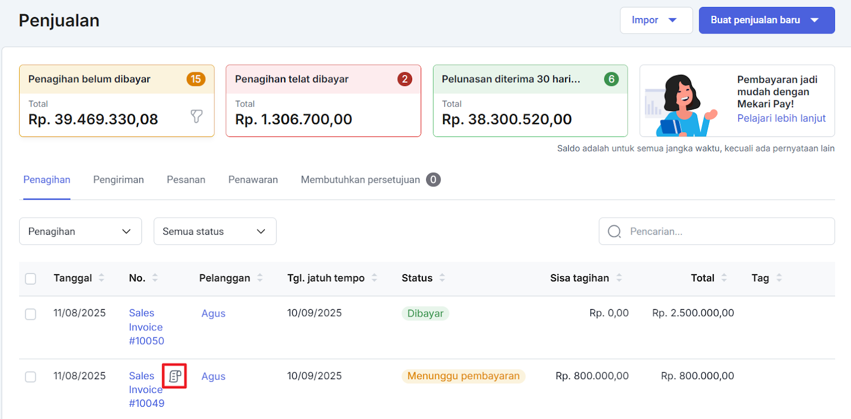The width and height of the screenshot is (851, 419).
Task: Toggle the select-all checkbox in table header
Action: click(31, 279)
